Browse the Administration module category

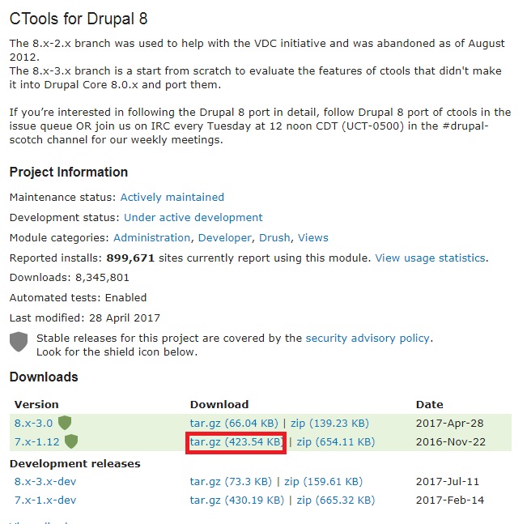tap(151, 238)
